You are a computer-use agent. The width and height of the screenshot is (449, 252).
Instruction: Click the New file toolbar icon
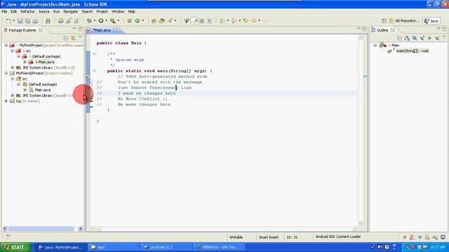(8, 21)
